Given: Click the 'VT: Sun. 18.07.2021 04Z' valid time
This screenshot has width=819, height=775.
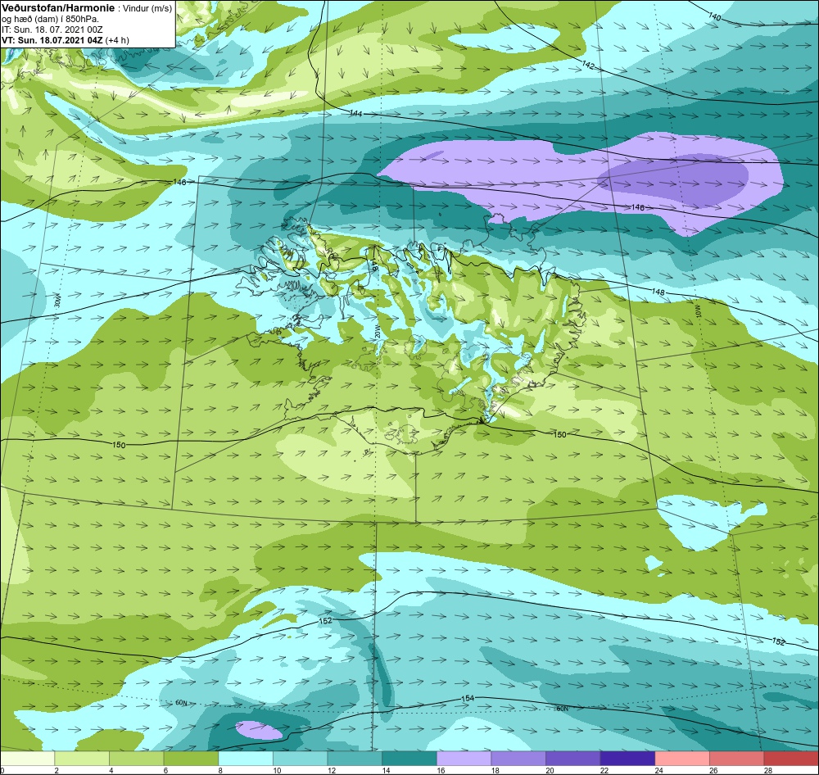Looking at the screenshot, I should pyautogui.click(x=52, y=40).
